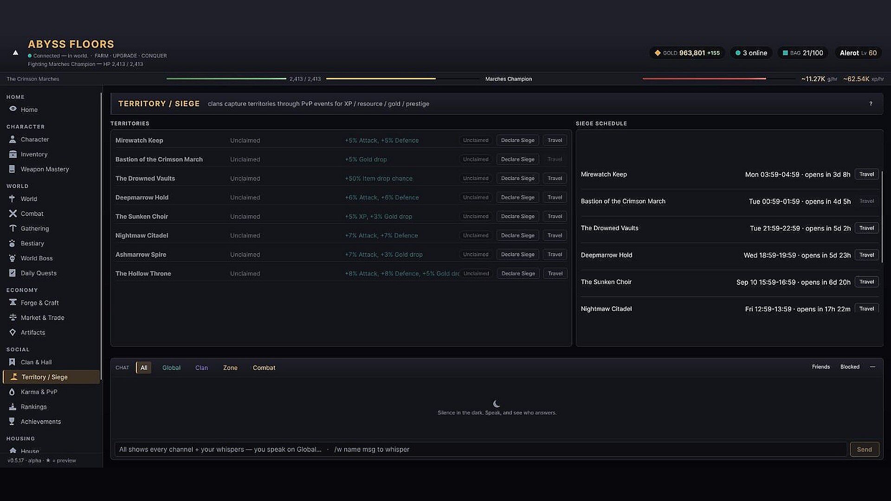Open the Inventory chest icon
Viewport: 891px width, 501px height.
tap(13, 154)
